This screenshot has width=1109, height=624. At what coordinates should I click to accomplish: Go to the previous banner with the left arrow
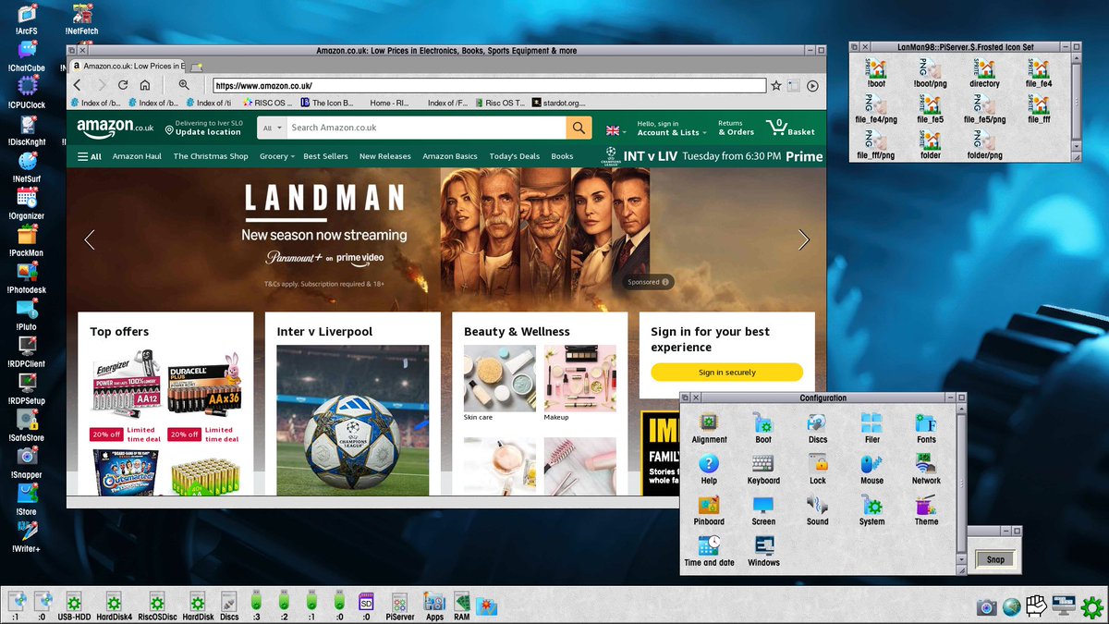click(x=90, y=240)
